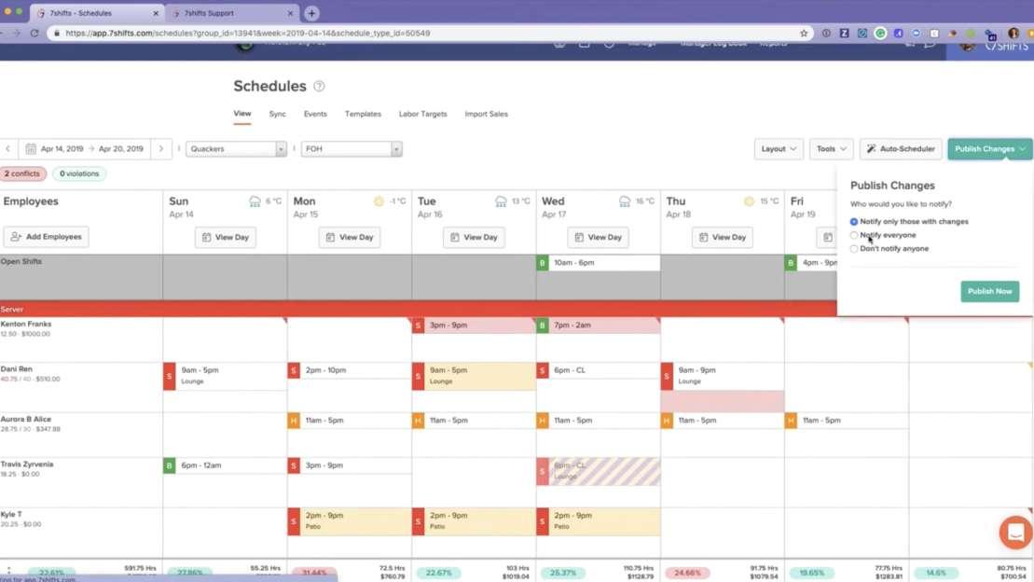This screenshot has height=582, width=1034.
Task: Click the Publish Now button
Action: tap(989, 291)
